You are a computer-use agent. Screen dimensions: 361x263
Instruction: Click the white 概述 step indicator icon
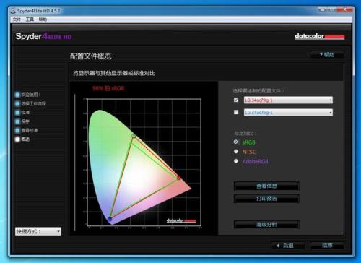tap(17, 139)
